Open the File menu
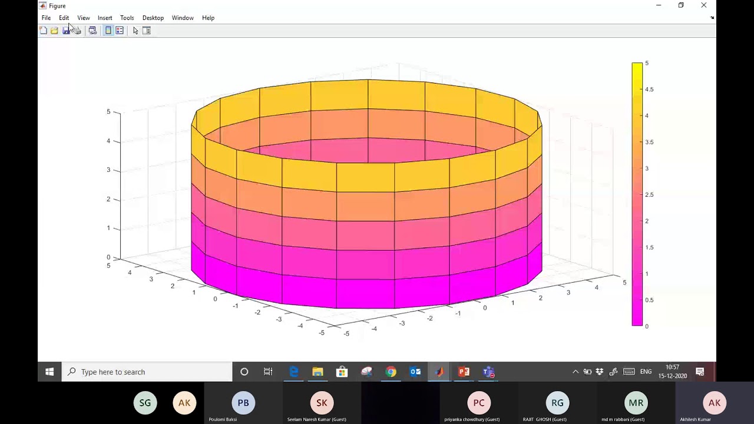 pos(46,18)
